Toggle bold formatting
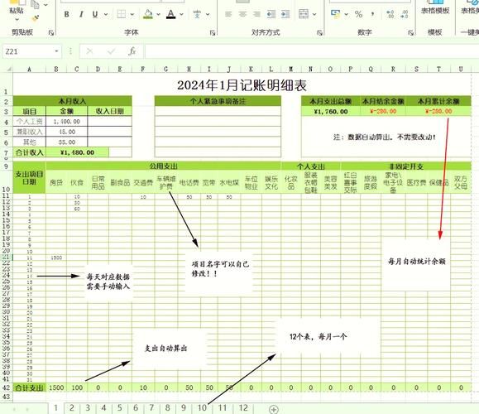 click(66, 14)
